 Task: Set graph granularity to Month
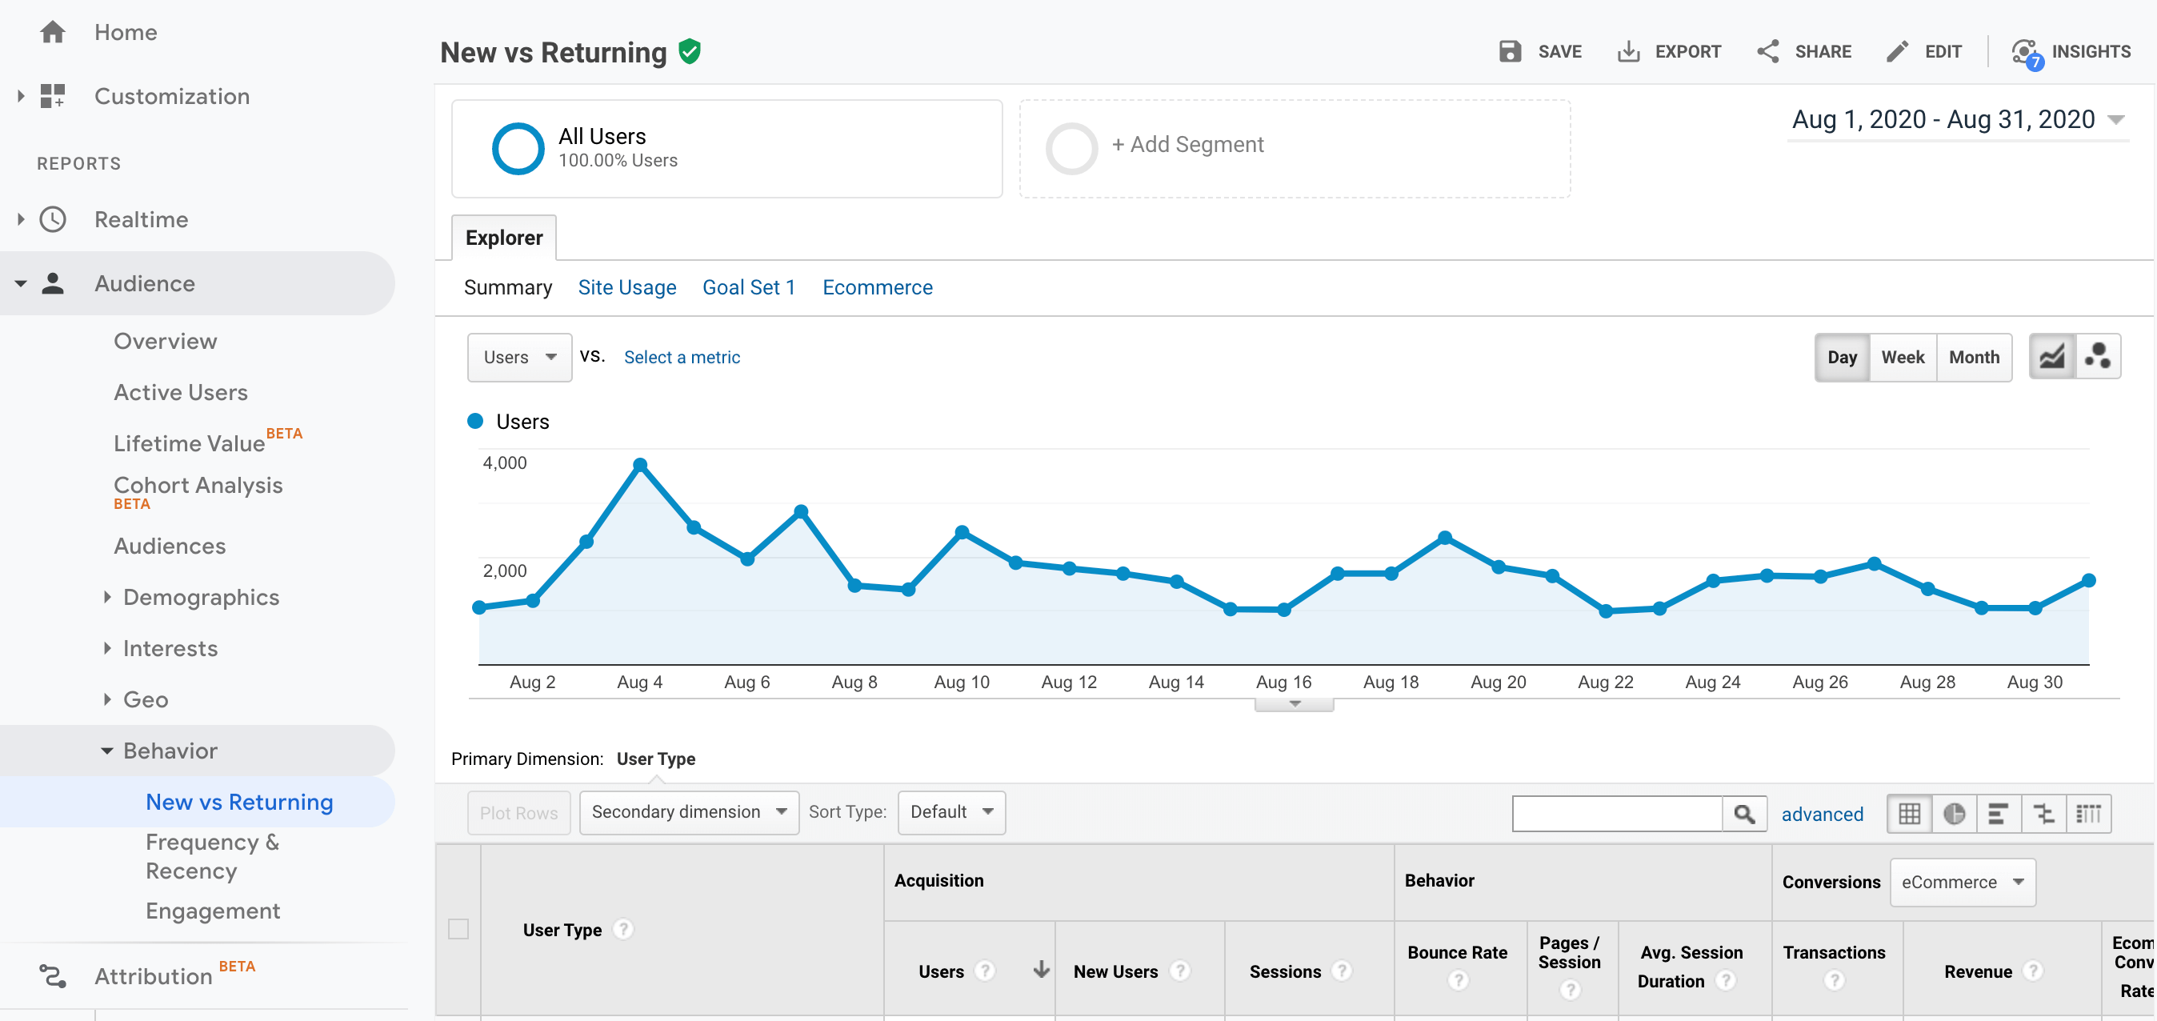pyautogui.click(x=1973, y=357)
